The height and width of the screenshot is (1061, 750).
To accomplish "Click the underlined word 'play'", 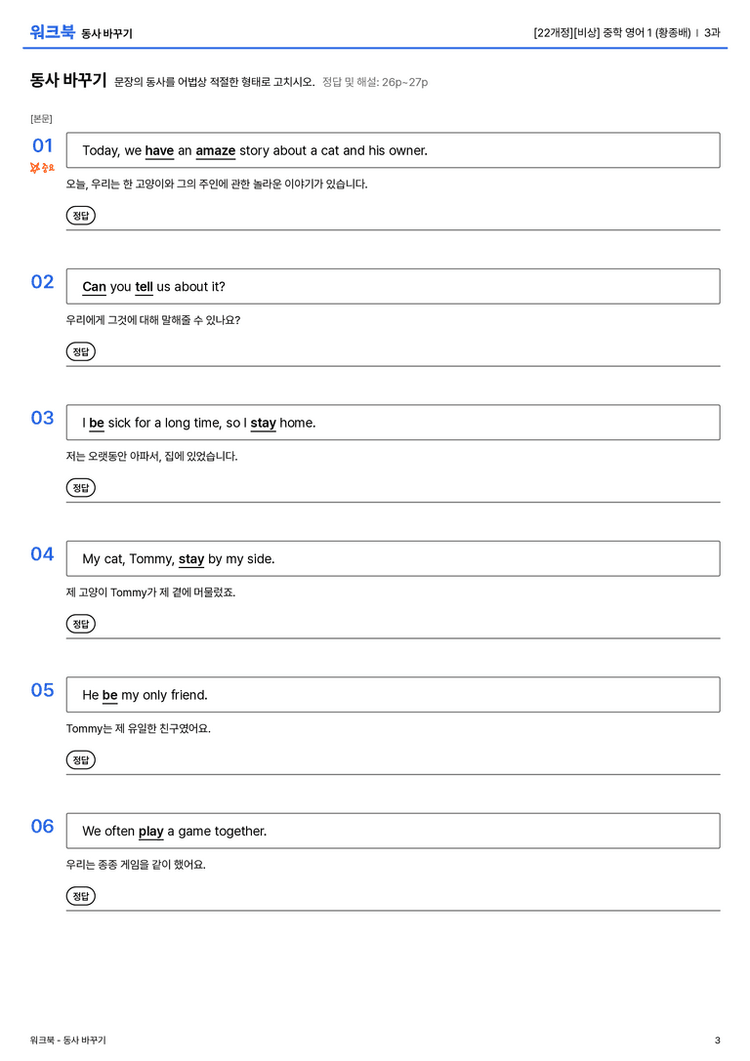I will click(151, 832).
